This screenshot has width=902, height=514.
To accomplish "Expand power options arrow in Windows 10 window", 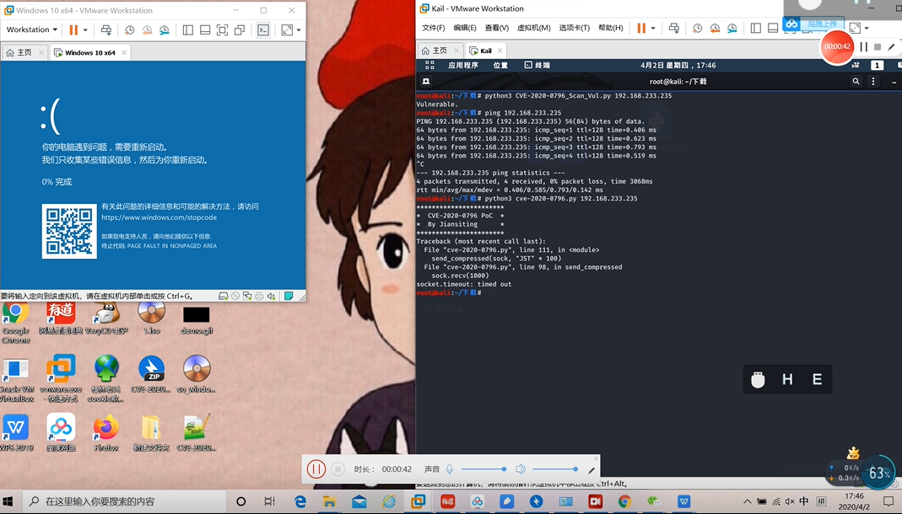I will coord(85,29).
